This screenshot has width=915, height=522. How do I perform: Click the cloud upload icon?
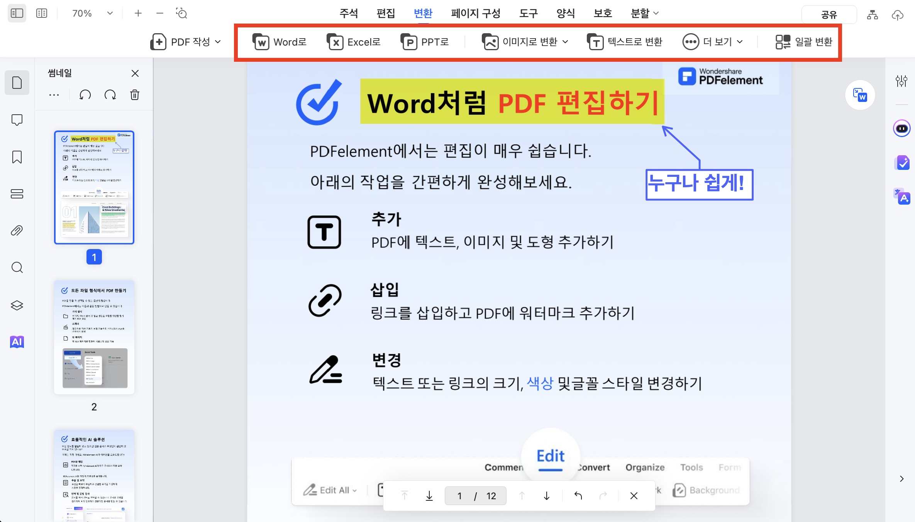click(x=897, y=15)
